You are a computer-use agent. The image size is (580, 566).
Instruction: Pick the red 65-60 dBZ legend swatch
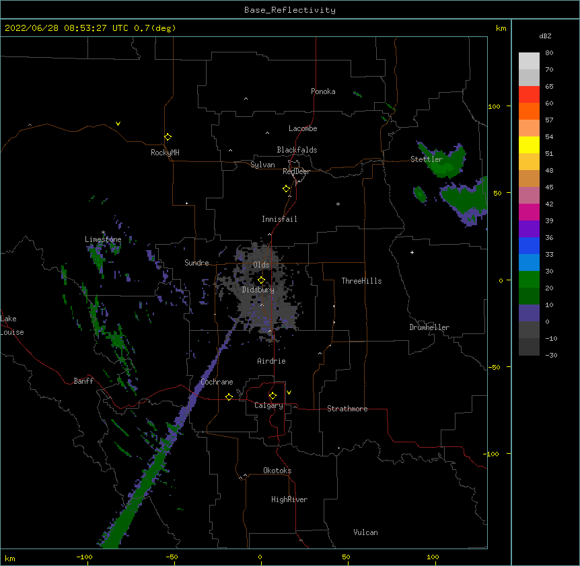(x=529, y=95)
